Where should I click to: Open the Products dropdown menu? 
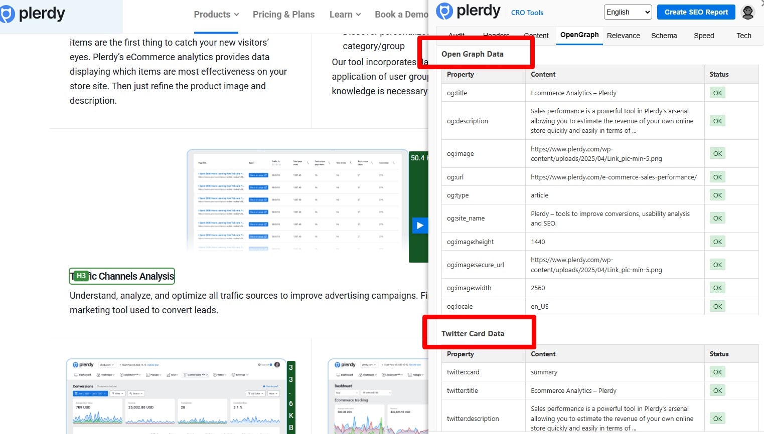[216, 15]
